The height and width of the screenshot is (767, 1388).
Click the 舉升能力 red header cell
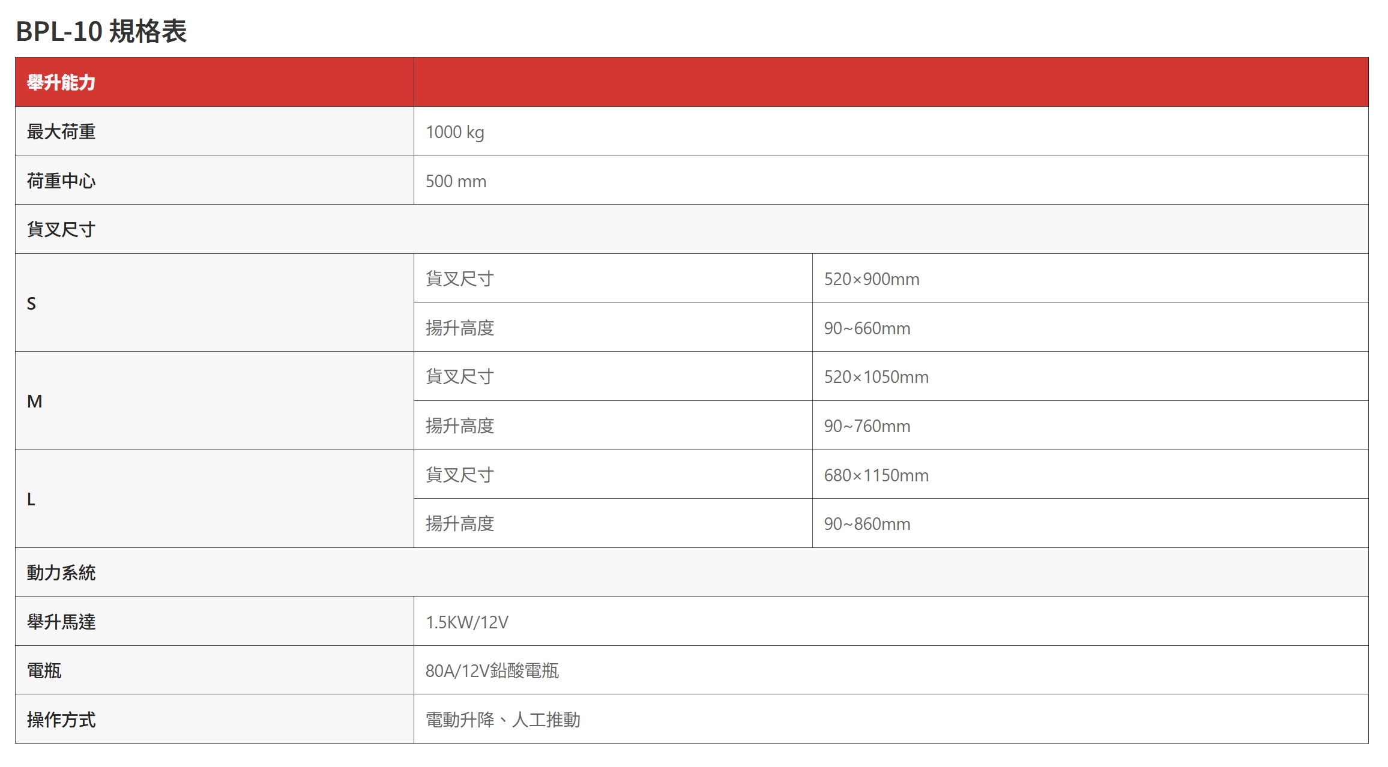[61, 82]
